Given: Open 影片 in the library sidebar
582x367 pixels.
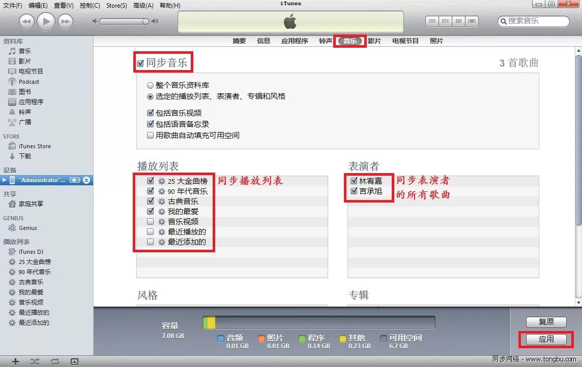Looking at the screenshot, I should pos(25,61).
